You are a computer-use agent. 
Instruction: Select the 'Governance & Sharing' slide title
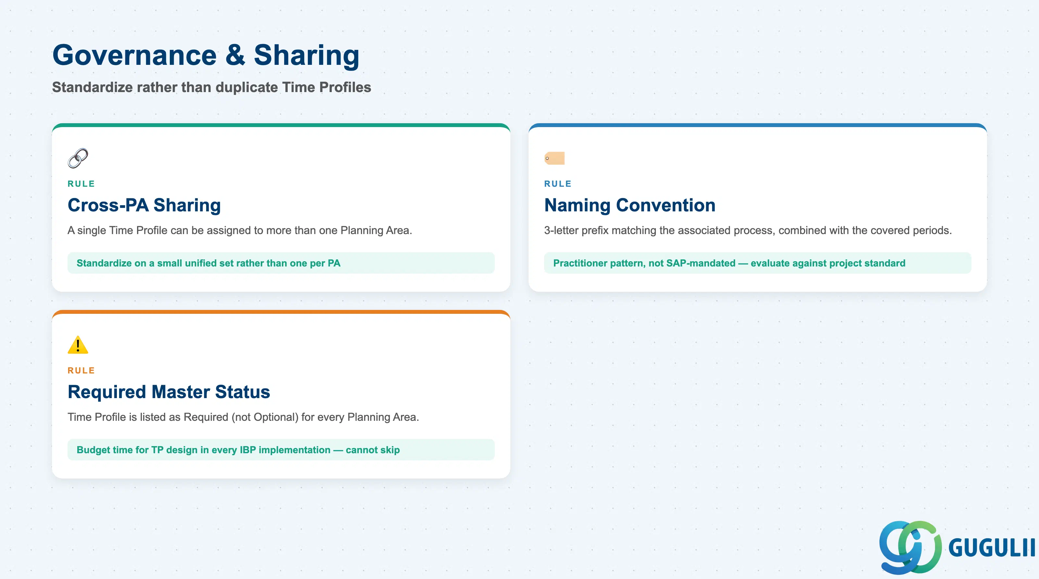coord(206,55)
